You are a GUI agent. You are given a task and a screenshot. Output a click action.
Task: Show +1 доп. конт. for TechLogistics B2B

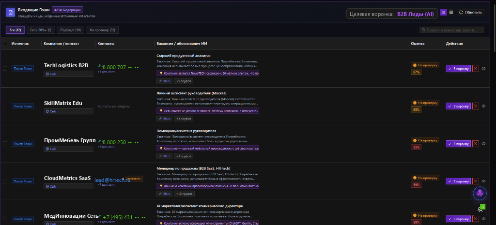coord(106,72)
